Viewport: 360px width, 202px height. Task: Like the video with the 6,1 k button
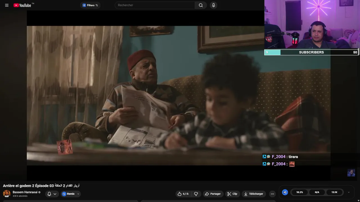pyautogui.click(x=183, y=194)
